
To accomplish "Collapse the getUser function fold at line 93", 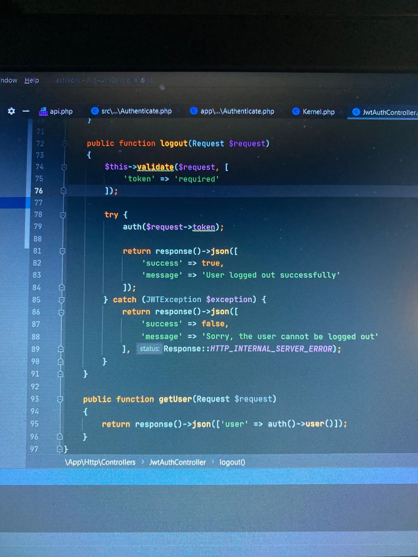I will [61, 399].
